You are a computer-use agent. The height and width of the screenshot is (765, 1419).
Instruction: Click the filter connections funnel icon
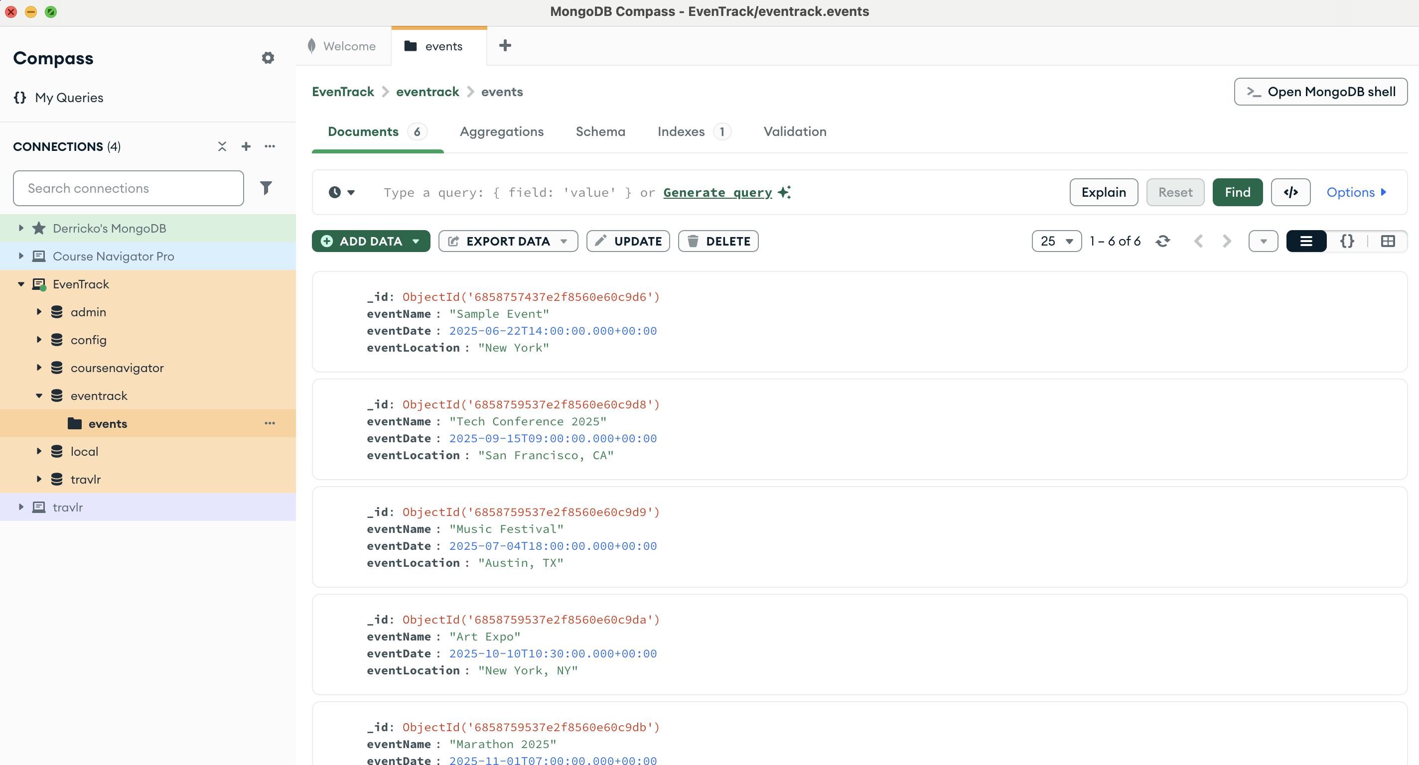266,188
